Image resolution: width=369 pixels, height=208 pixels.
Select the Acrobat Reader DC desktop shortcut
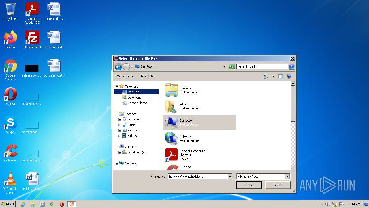32,14
